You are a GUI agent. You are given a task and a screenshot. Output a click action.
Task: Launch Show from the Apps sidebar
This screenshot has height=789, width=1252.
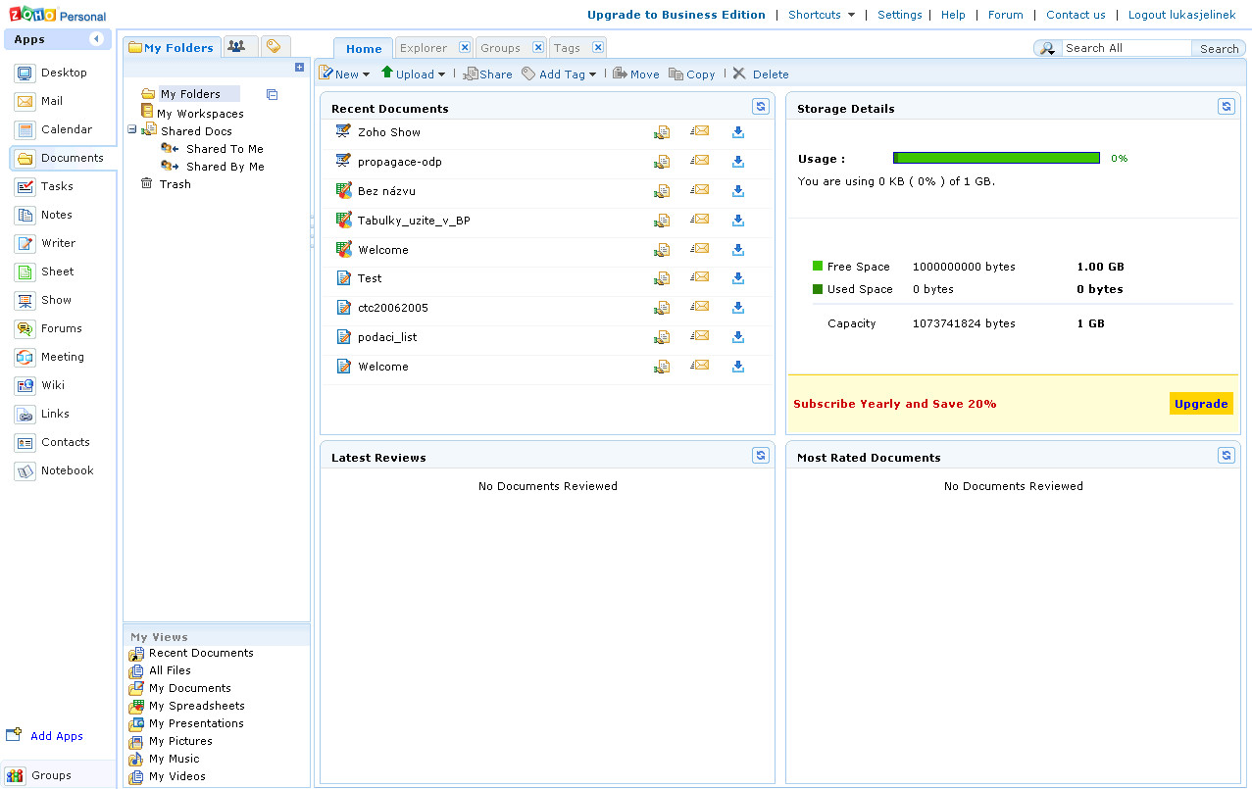(44, 300)
